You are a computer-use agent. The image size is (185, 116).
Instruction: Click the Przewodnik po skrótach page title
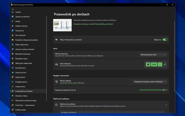(x=72, y=14)
